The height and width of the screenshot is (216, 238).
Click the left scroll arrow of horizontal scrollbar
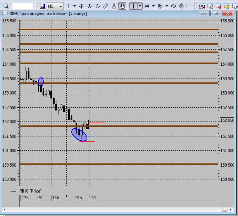[x=4, y=210]
